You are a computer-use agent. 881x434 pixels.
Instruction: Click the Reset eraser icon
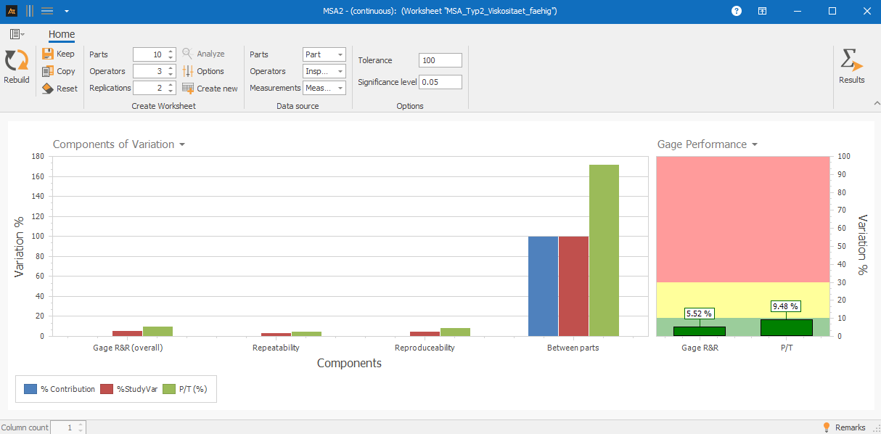click(x=48, y=89)
